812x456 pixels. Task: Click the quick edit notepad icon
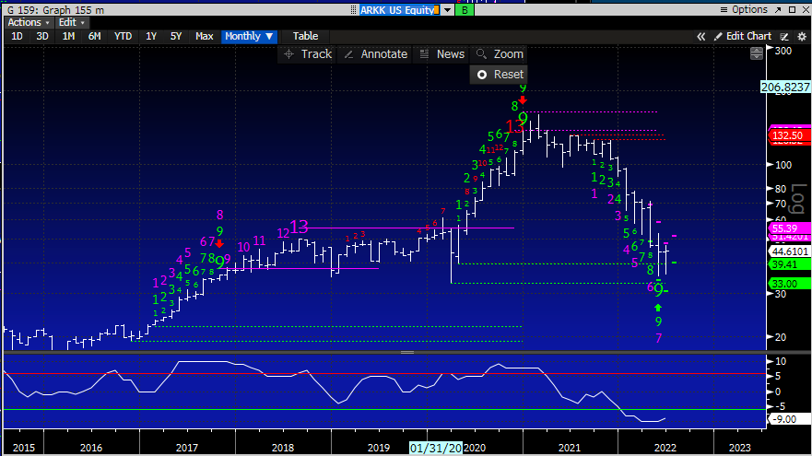click(784, 37)
